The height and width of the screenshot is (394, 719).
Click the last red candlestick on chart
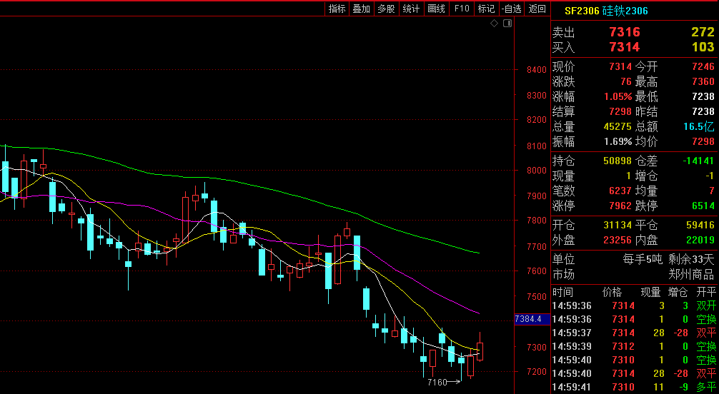(x=480, y=350)
